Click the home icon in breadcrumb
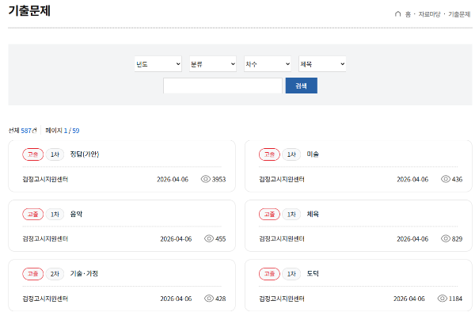475x316 pixels. (397, 14)
